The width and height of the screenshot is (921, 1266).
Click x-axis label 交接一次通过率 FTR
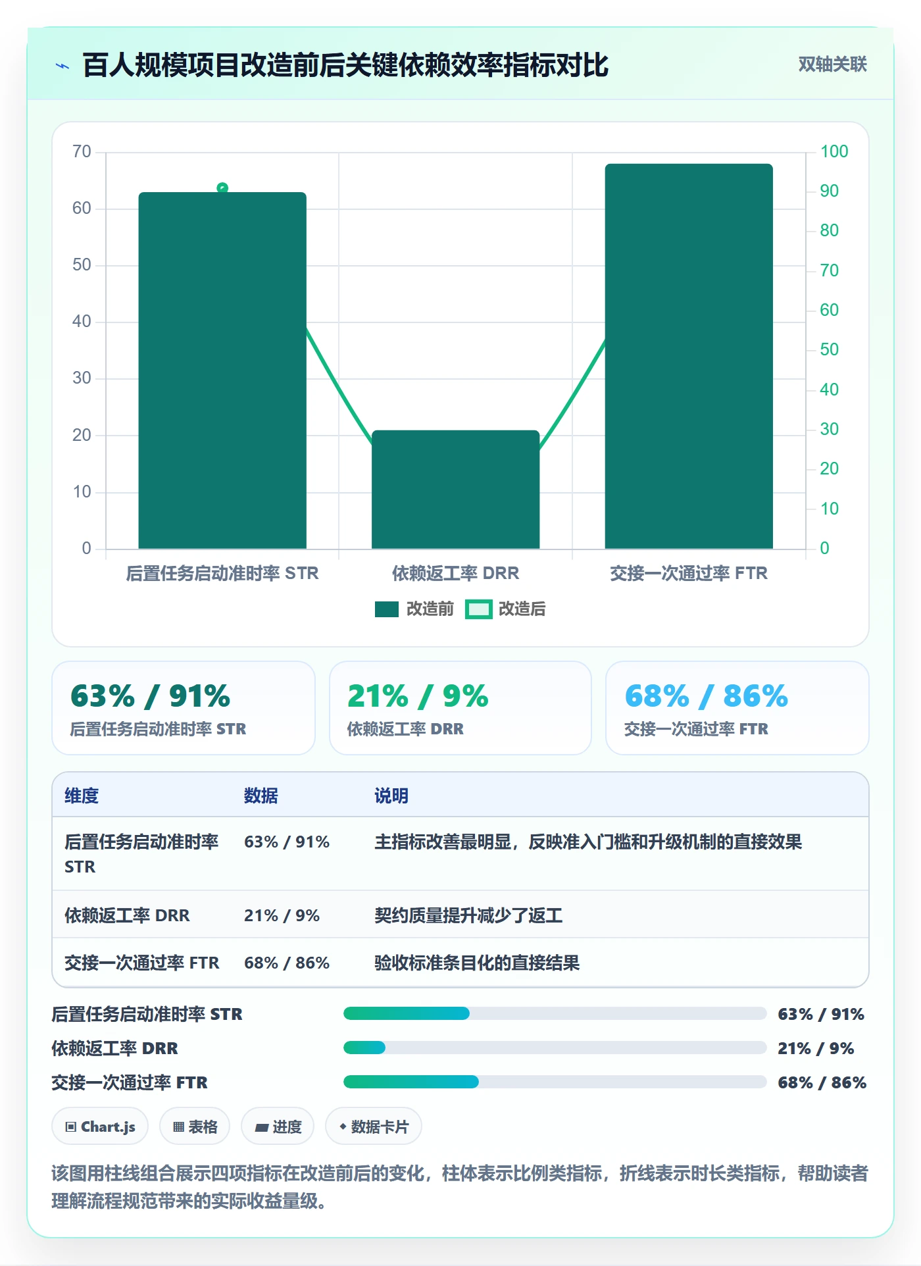[x=689, y=573]
